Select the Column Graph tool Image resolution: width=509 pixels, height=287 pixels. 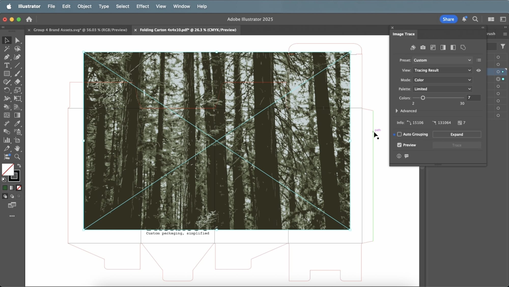7,140
